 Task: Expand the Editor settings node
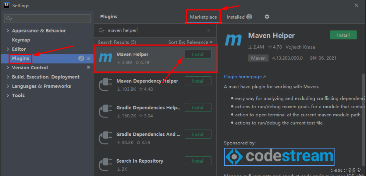point(8,49)
